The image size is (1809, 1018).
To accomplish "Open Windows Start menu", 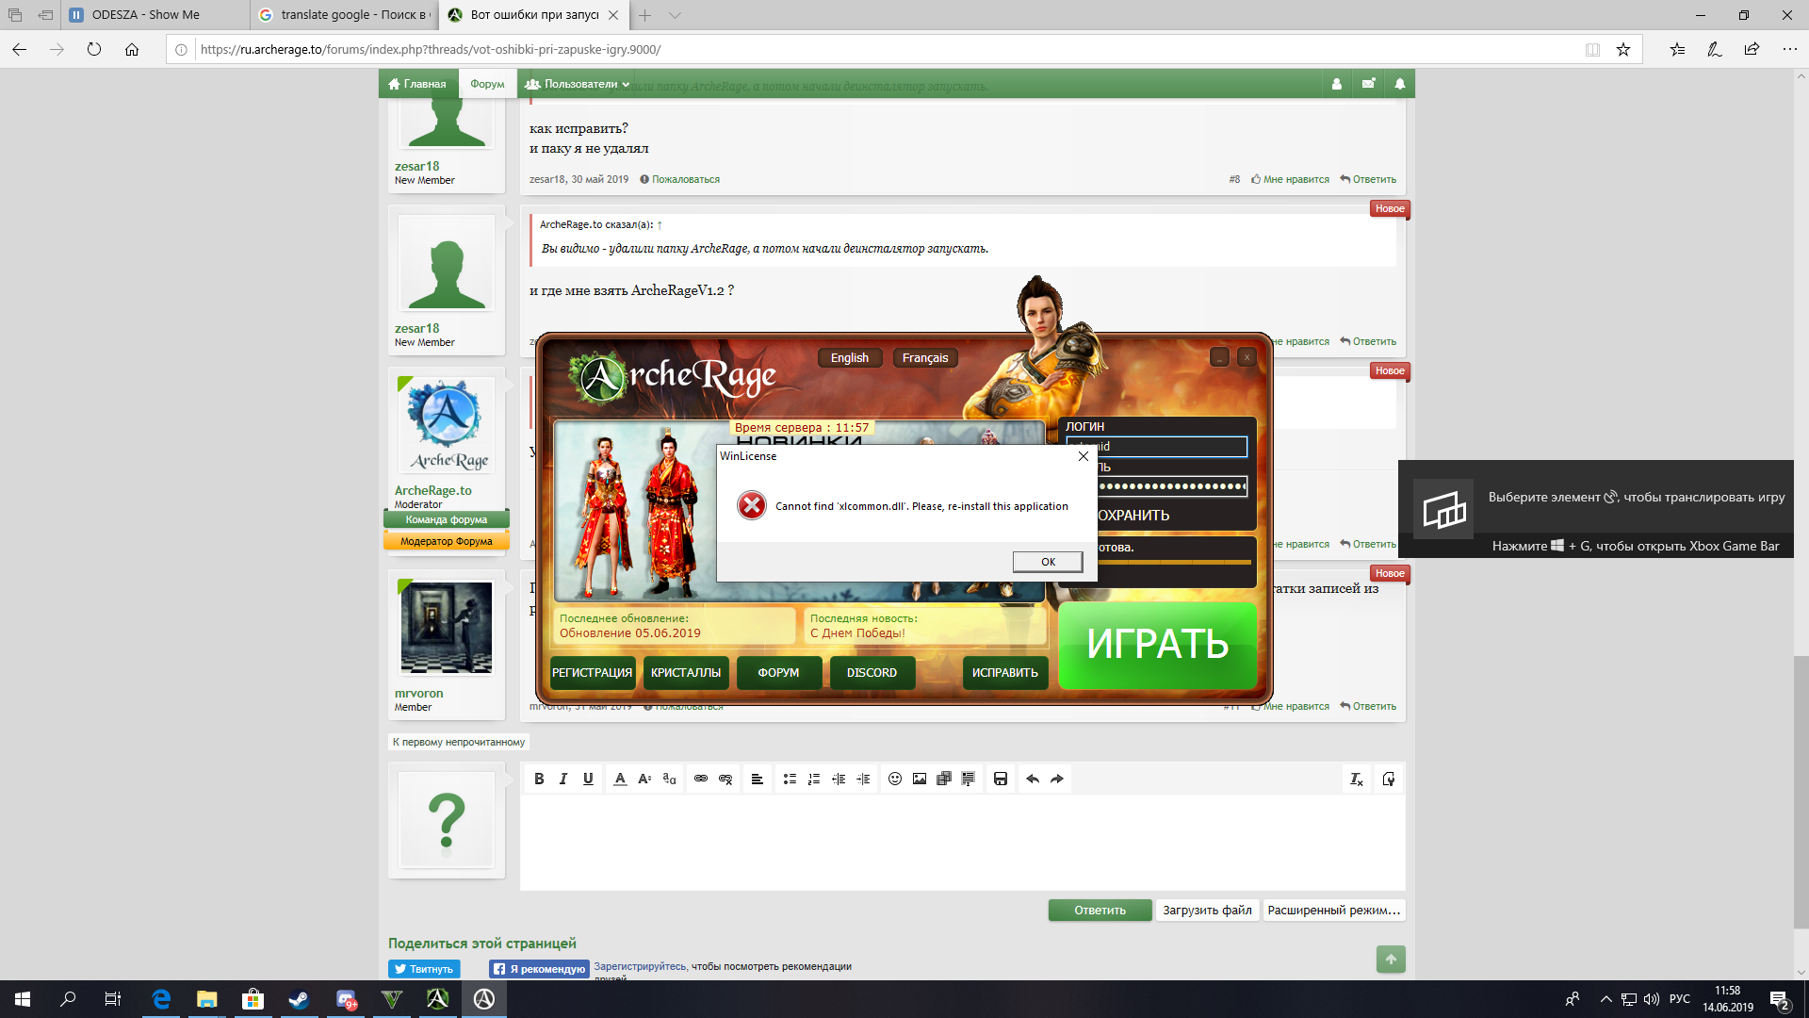I will [23, 999].
